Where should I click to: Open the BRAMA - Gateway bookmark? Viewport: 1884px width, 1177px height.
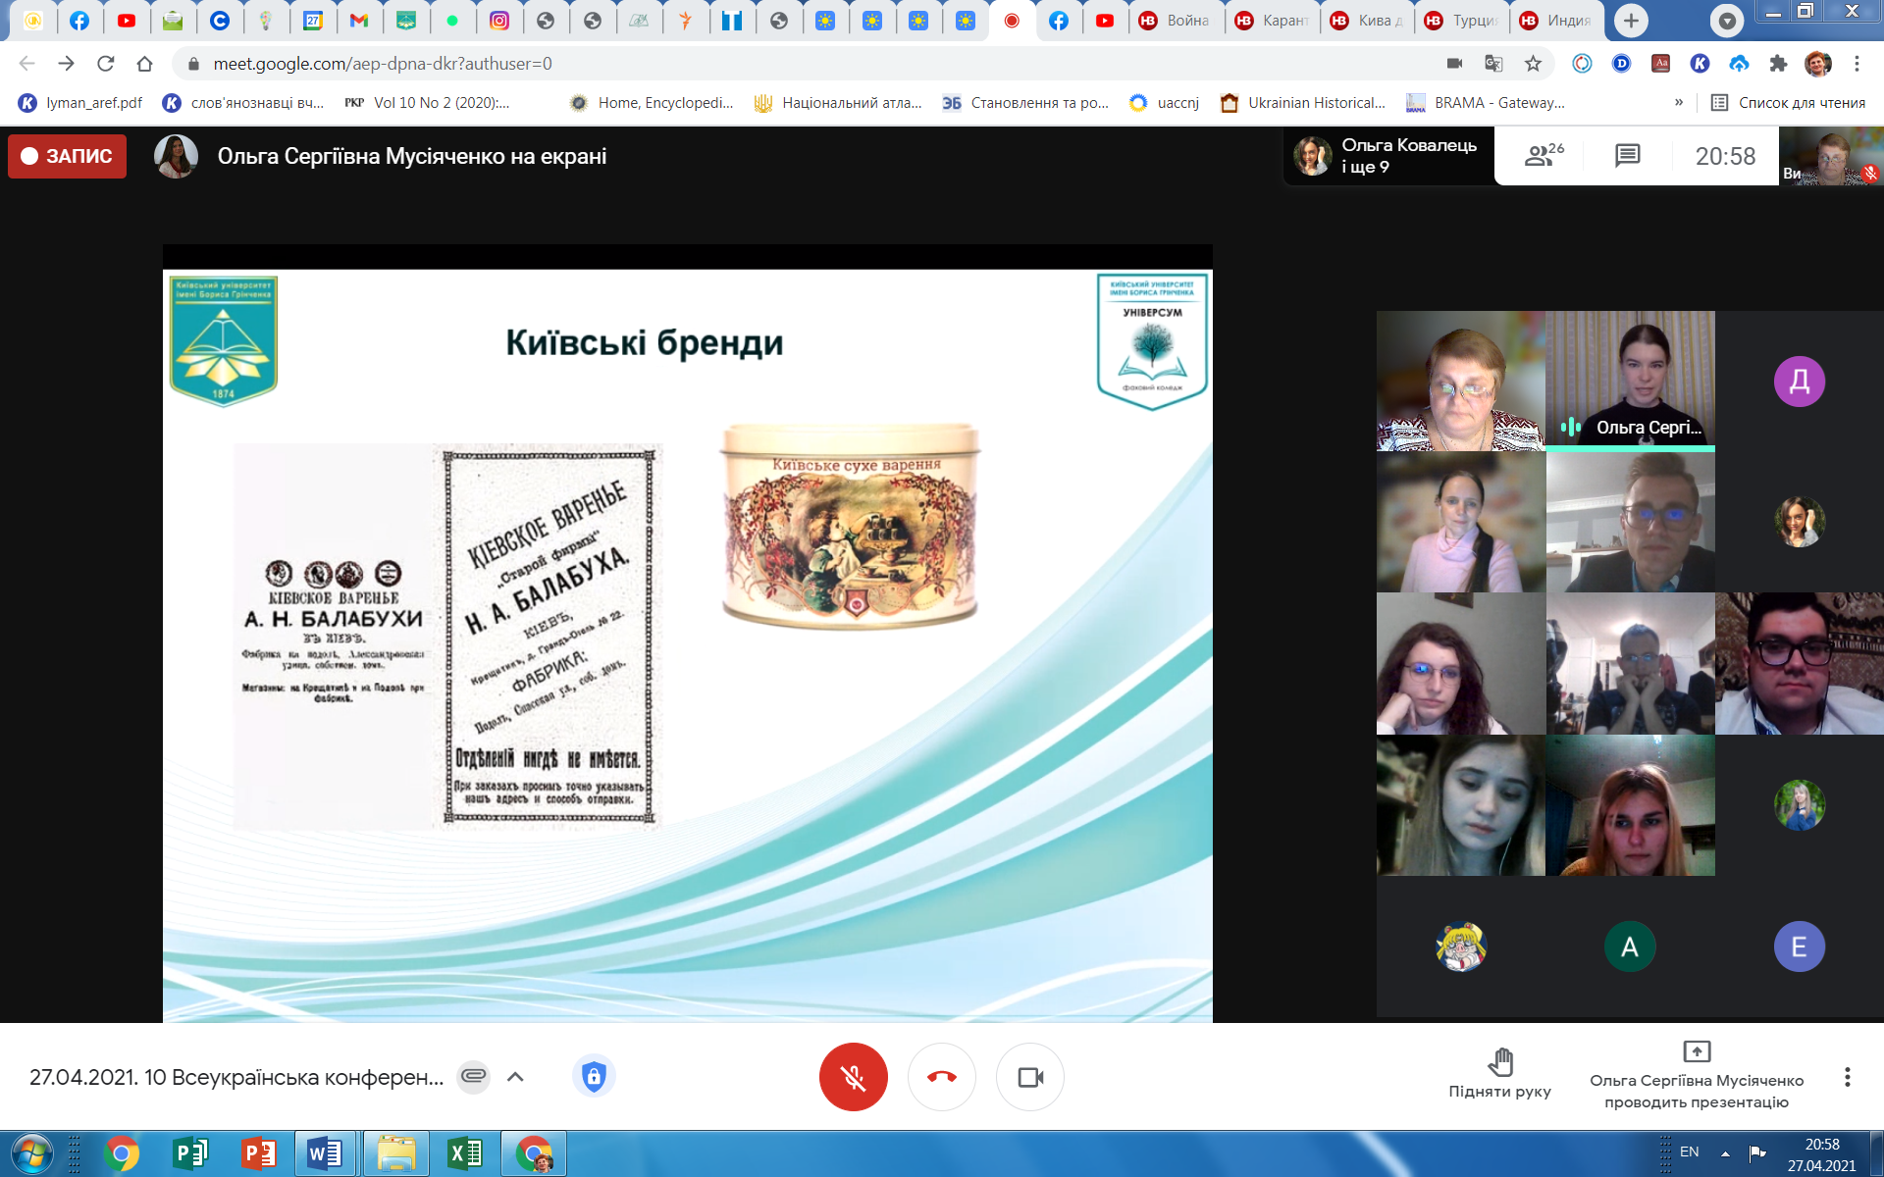click(x=1486, y=102)
